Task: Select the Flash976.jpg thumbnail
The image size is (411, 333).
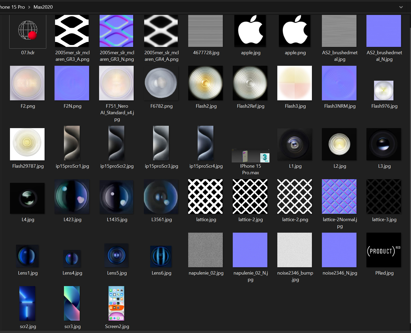Action: pos(384,91)
